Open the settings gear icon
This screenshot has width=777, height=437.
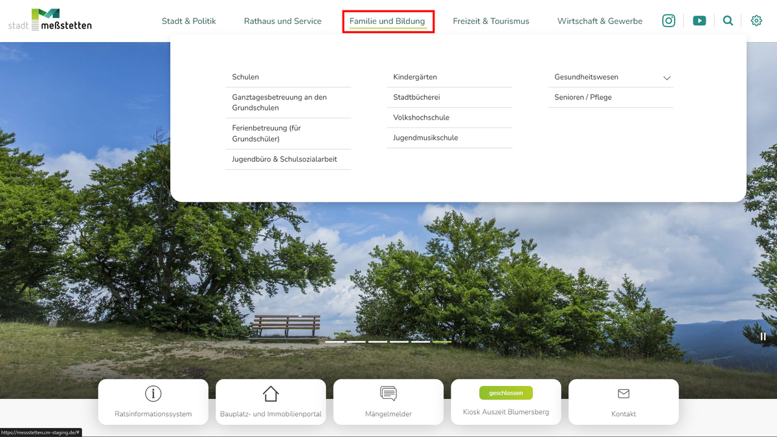click(x=756, y=21)
